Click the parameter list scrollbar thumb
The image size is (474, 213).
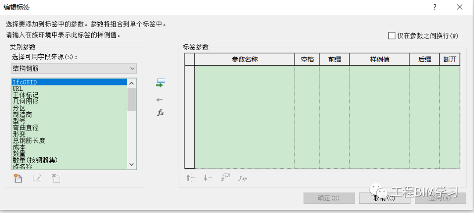pyautogui.click(x=132, y=99)
